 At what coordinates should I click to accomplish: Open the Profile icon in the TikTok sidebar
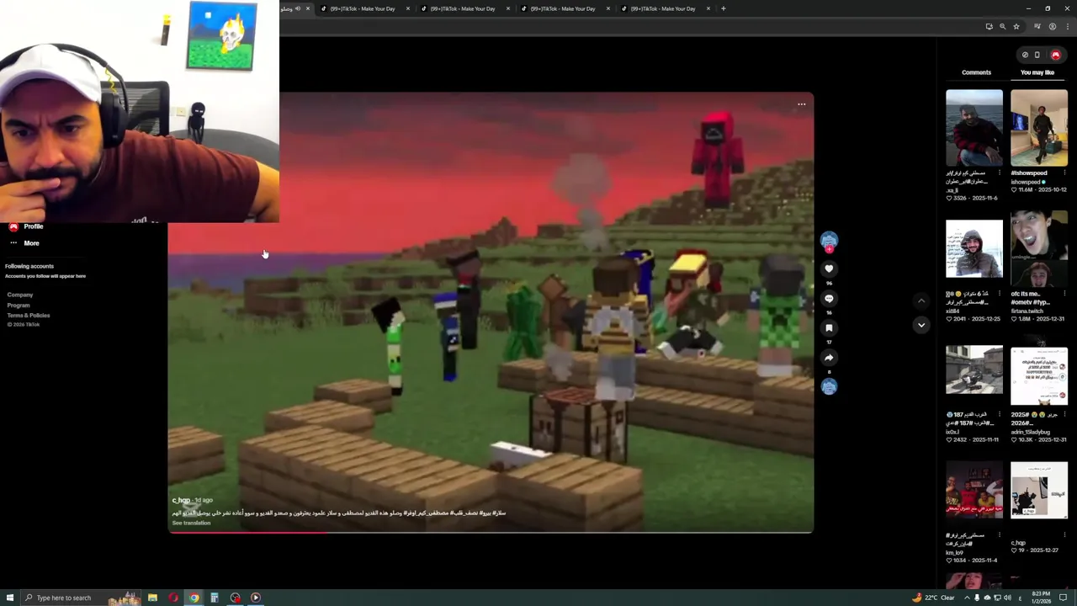pos(13,226)
